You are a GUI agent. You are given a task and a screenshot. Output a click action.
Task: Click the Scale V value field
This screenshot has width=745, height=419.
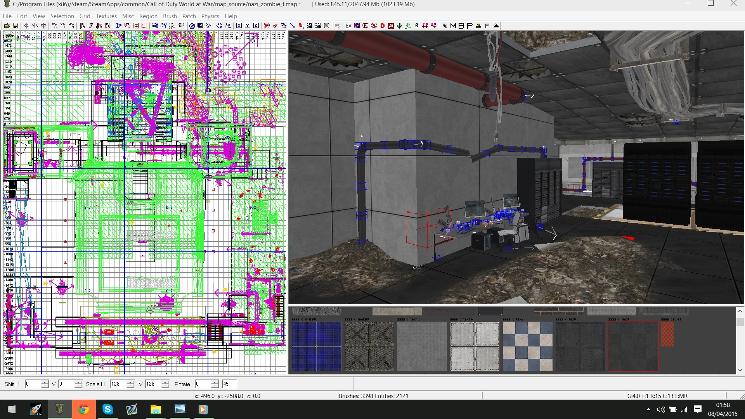(153, 384)
